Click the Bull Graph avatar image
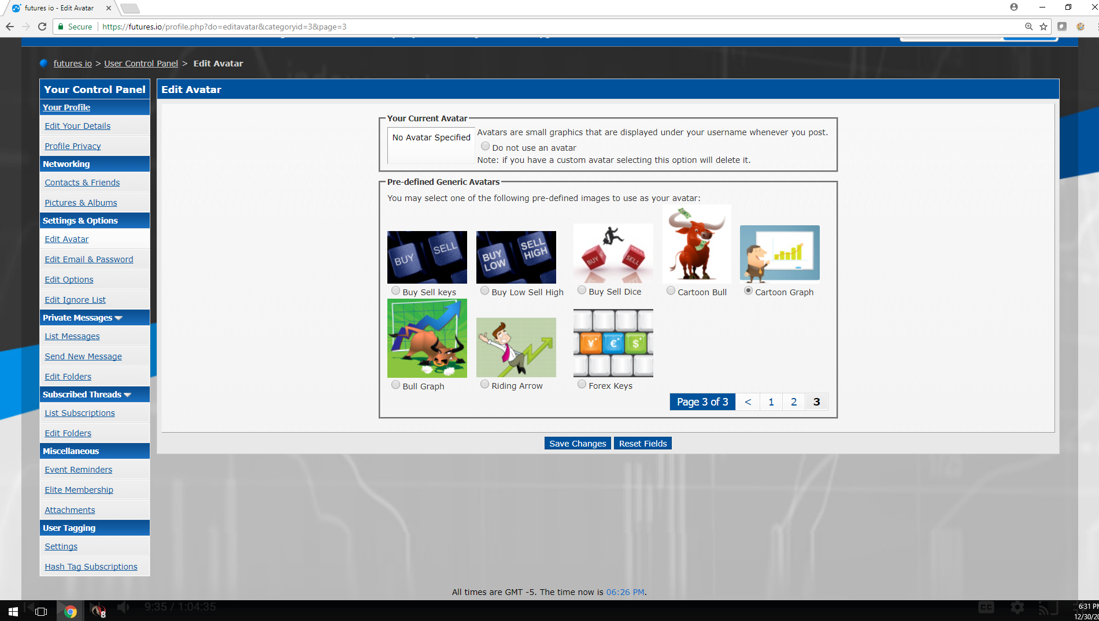1099x621 pixels. tap(427, 338)
